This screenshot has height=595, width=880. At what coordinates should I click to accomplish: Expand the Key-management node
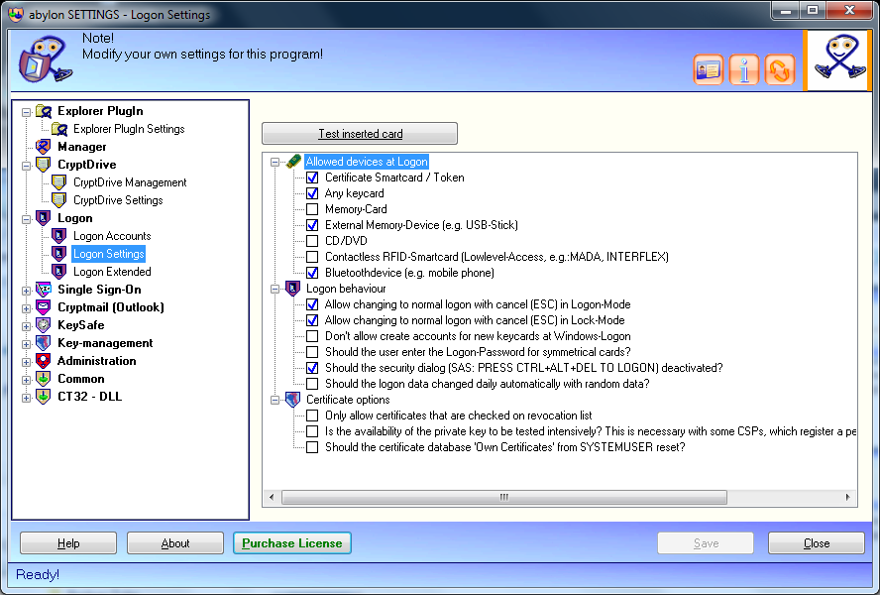26,344
